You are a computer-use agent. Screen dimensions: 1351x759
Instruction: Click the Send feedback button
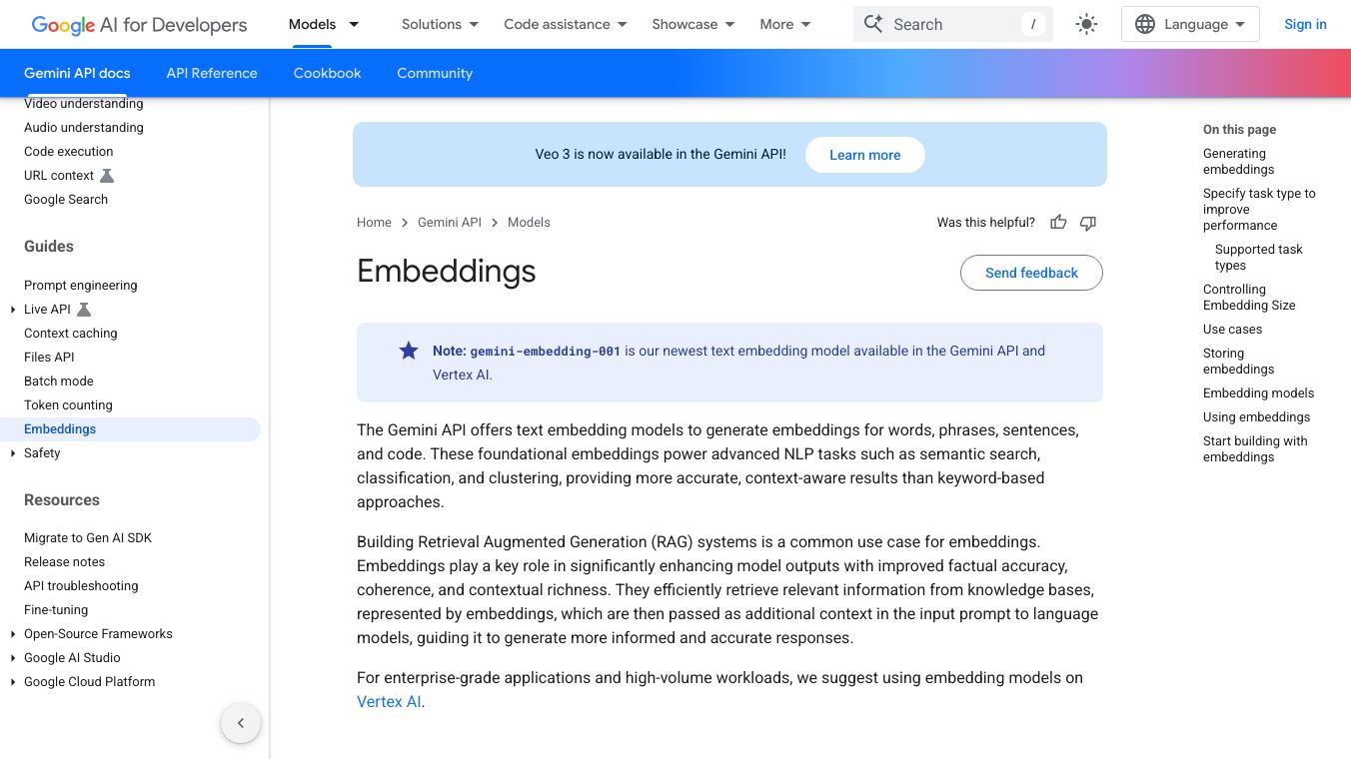tap(1031, 273)
